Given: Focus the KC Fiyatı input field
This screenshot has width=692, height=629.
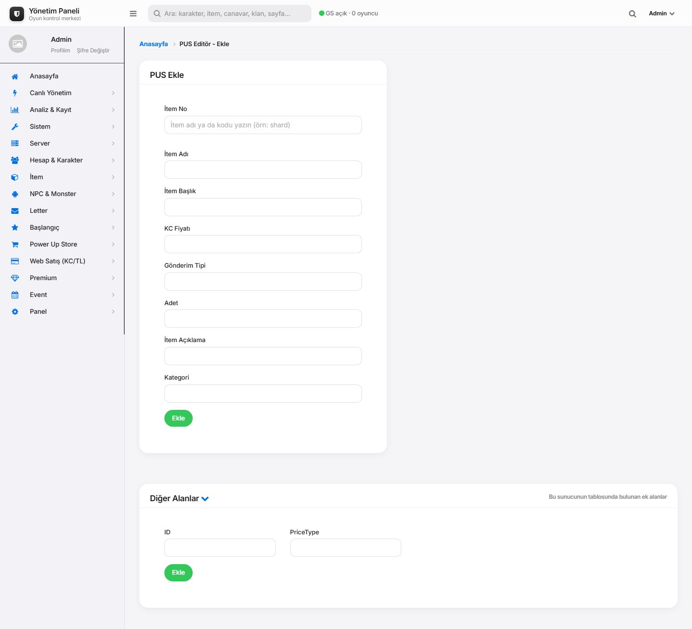Looking at the screenshot, I should 263,244.
